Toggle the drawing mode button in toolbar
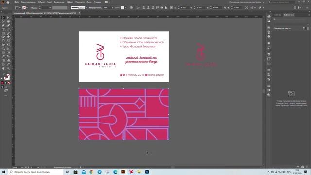The height and width of the screenshot is (175, 311). click(3, 87)
